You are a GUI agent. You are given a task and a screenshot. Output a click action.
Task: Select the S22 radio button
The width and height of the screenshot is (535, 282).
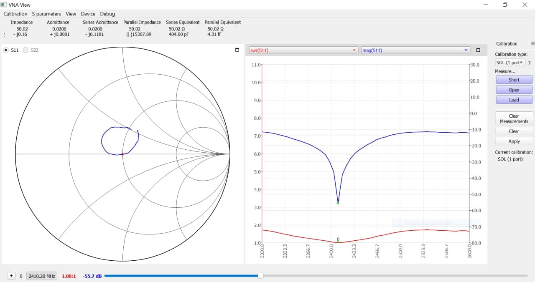coord(26,50)
